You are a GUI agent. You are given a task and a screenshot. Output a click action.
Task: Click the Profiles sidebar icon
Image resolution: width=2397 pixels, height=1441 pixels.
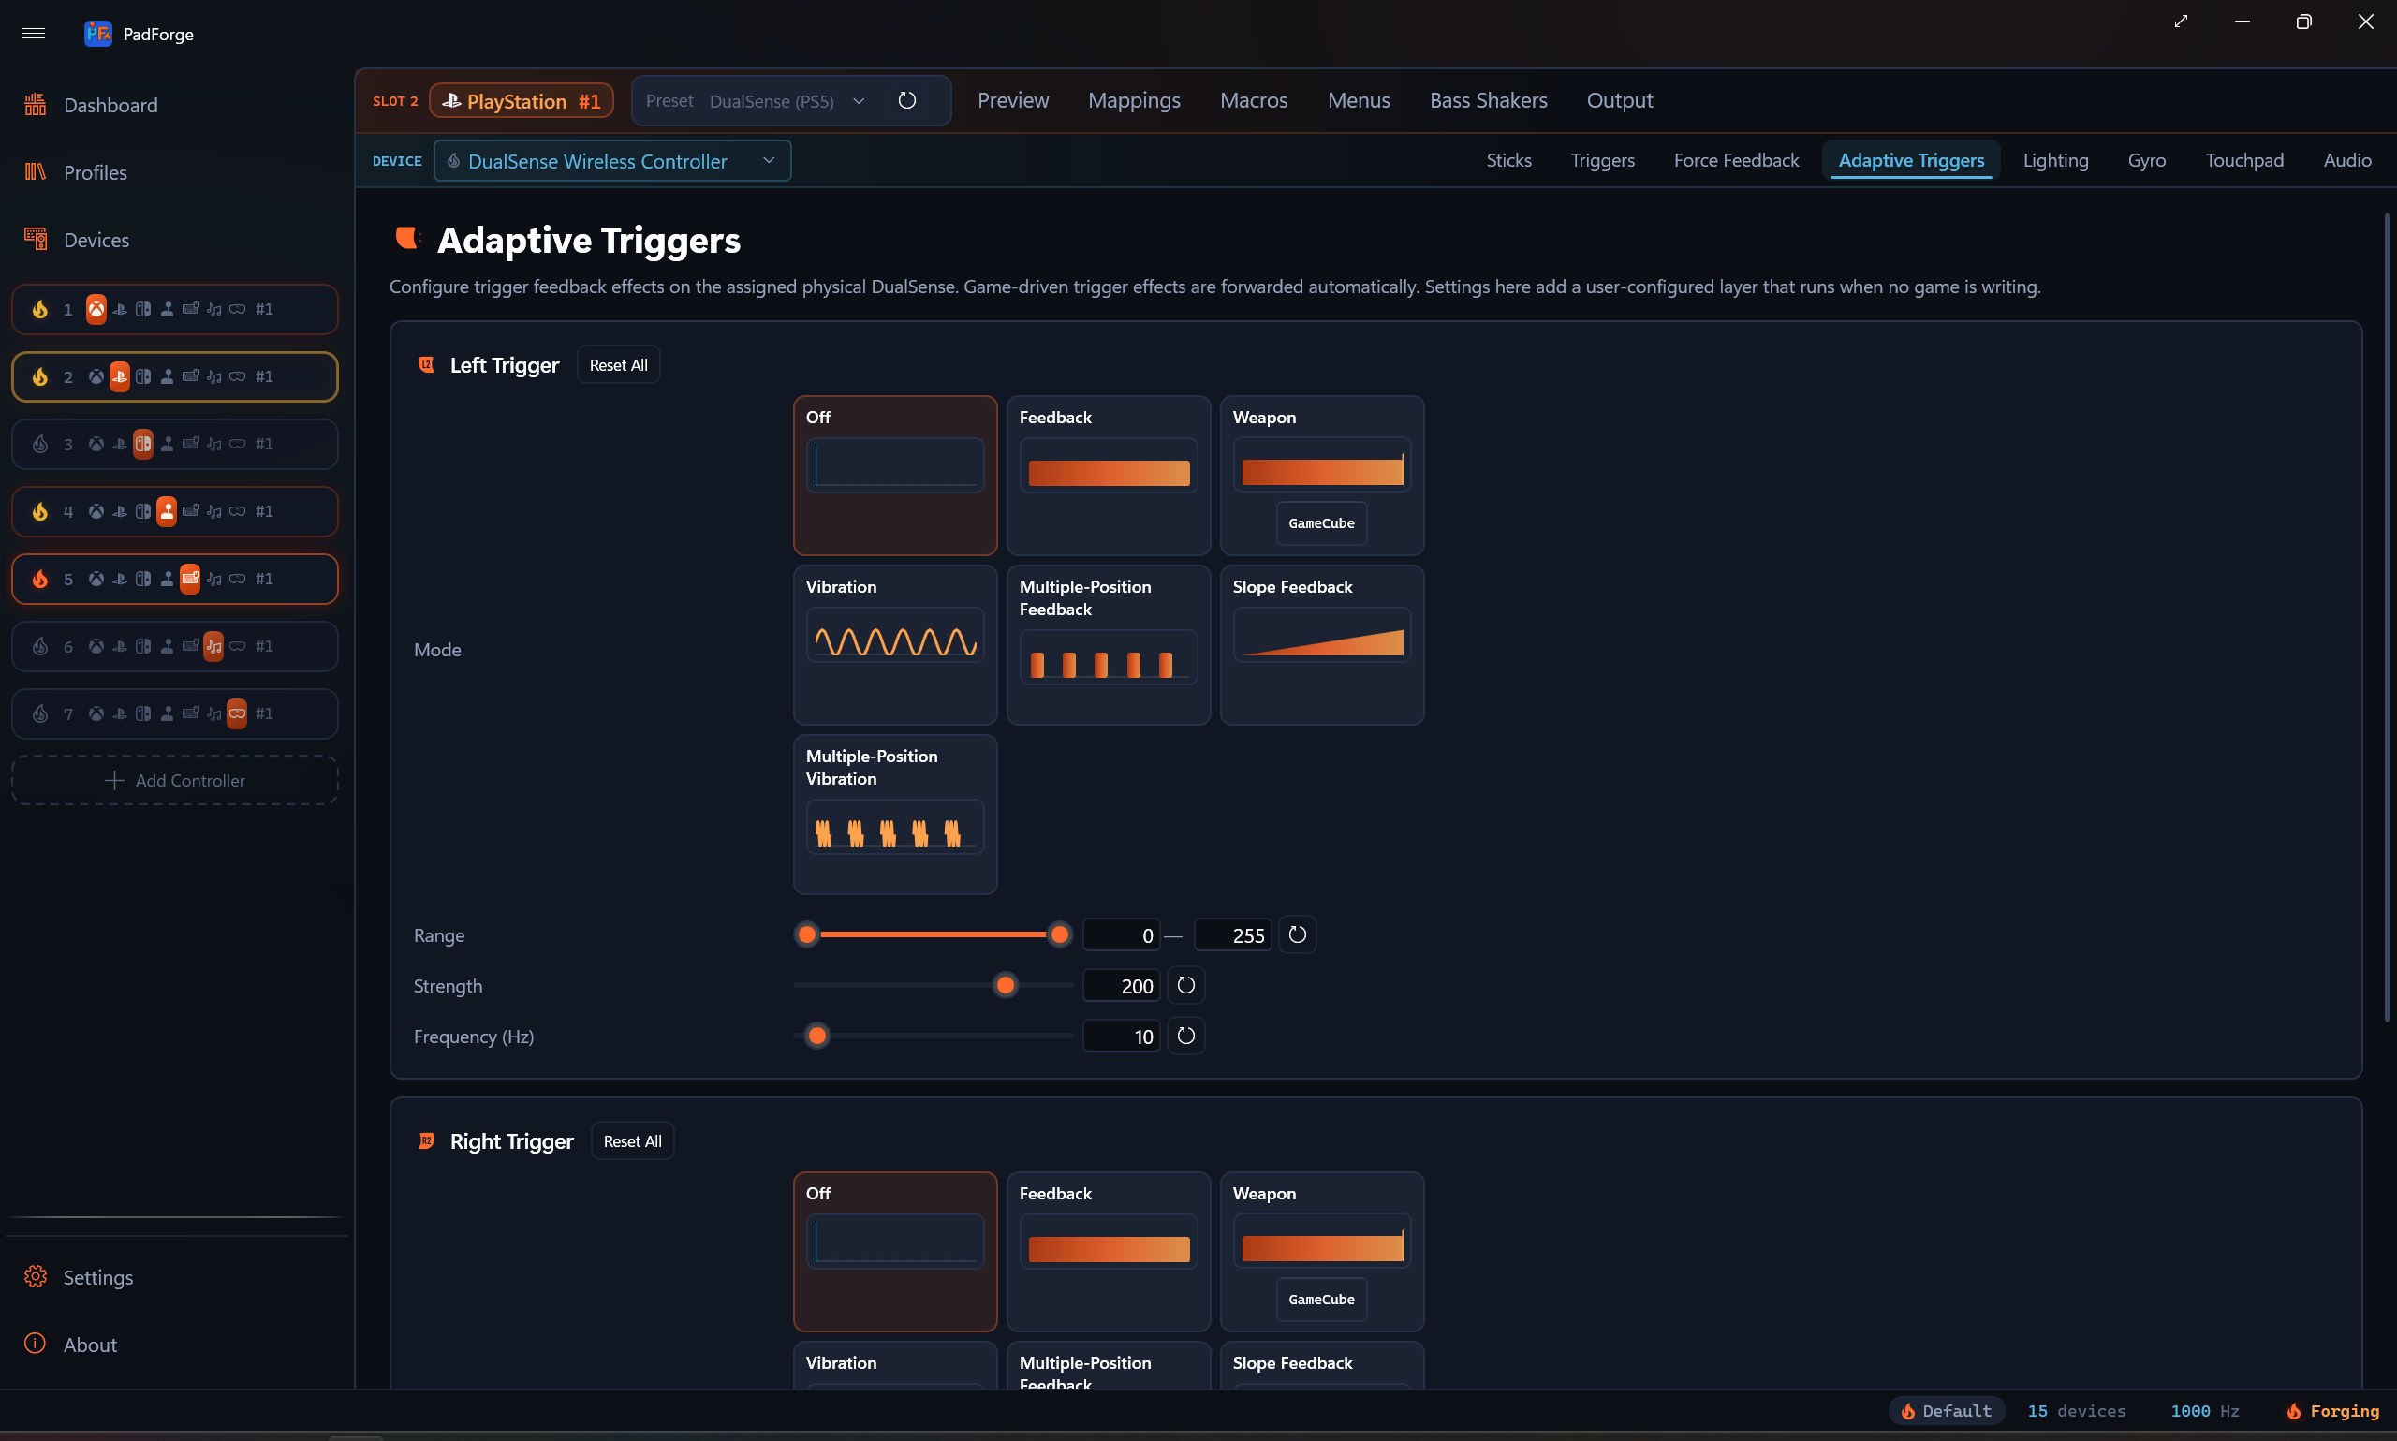36,172
